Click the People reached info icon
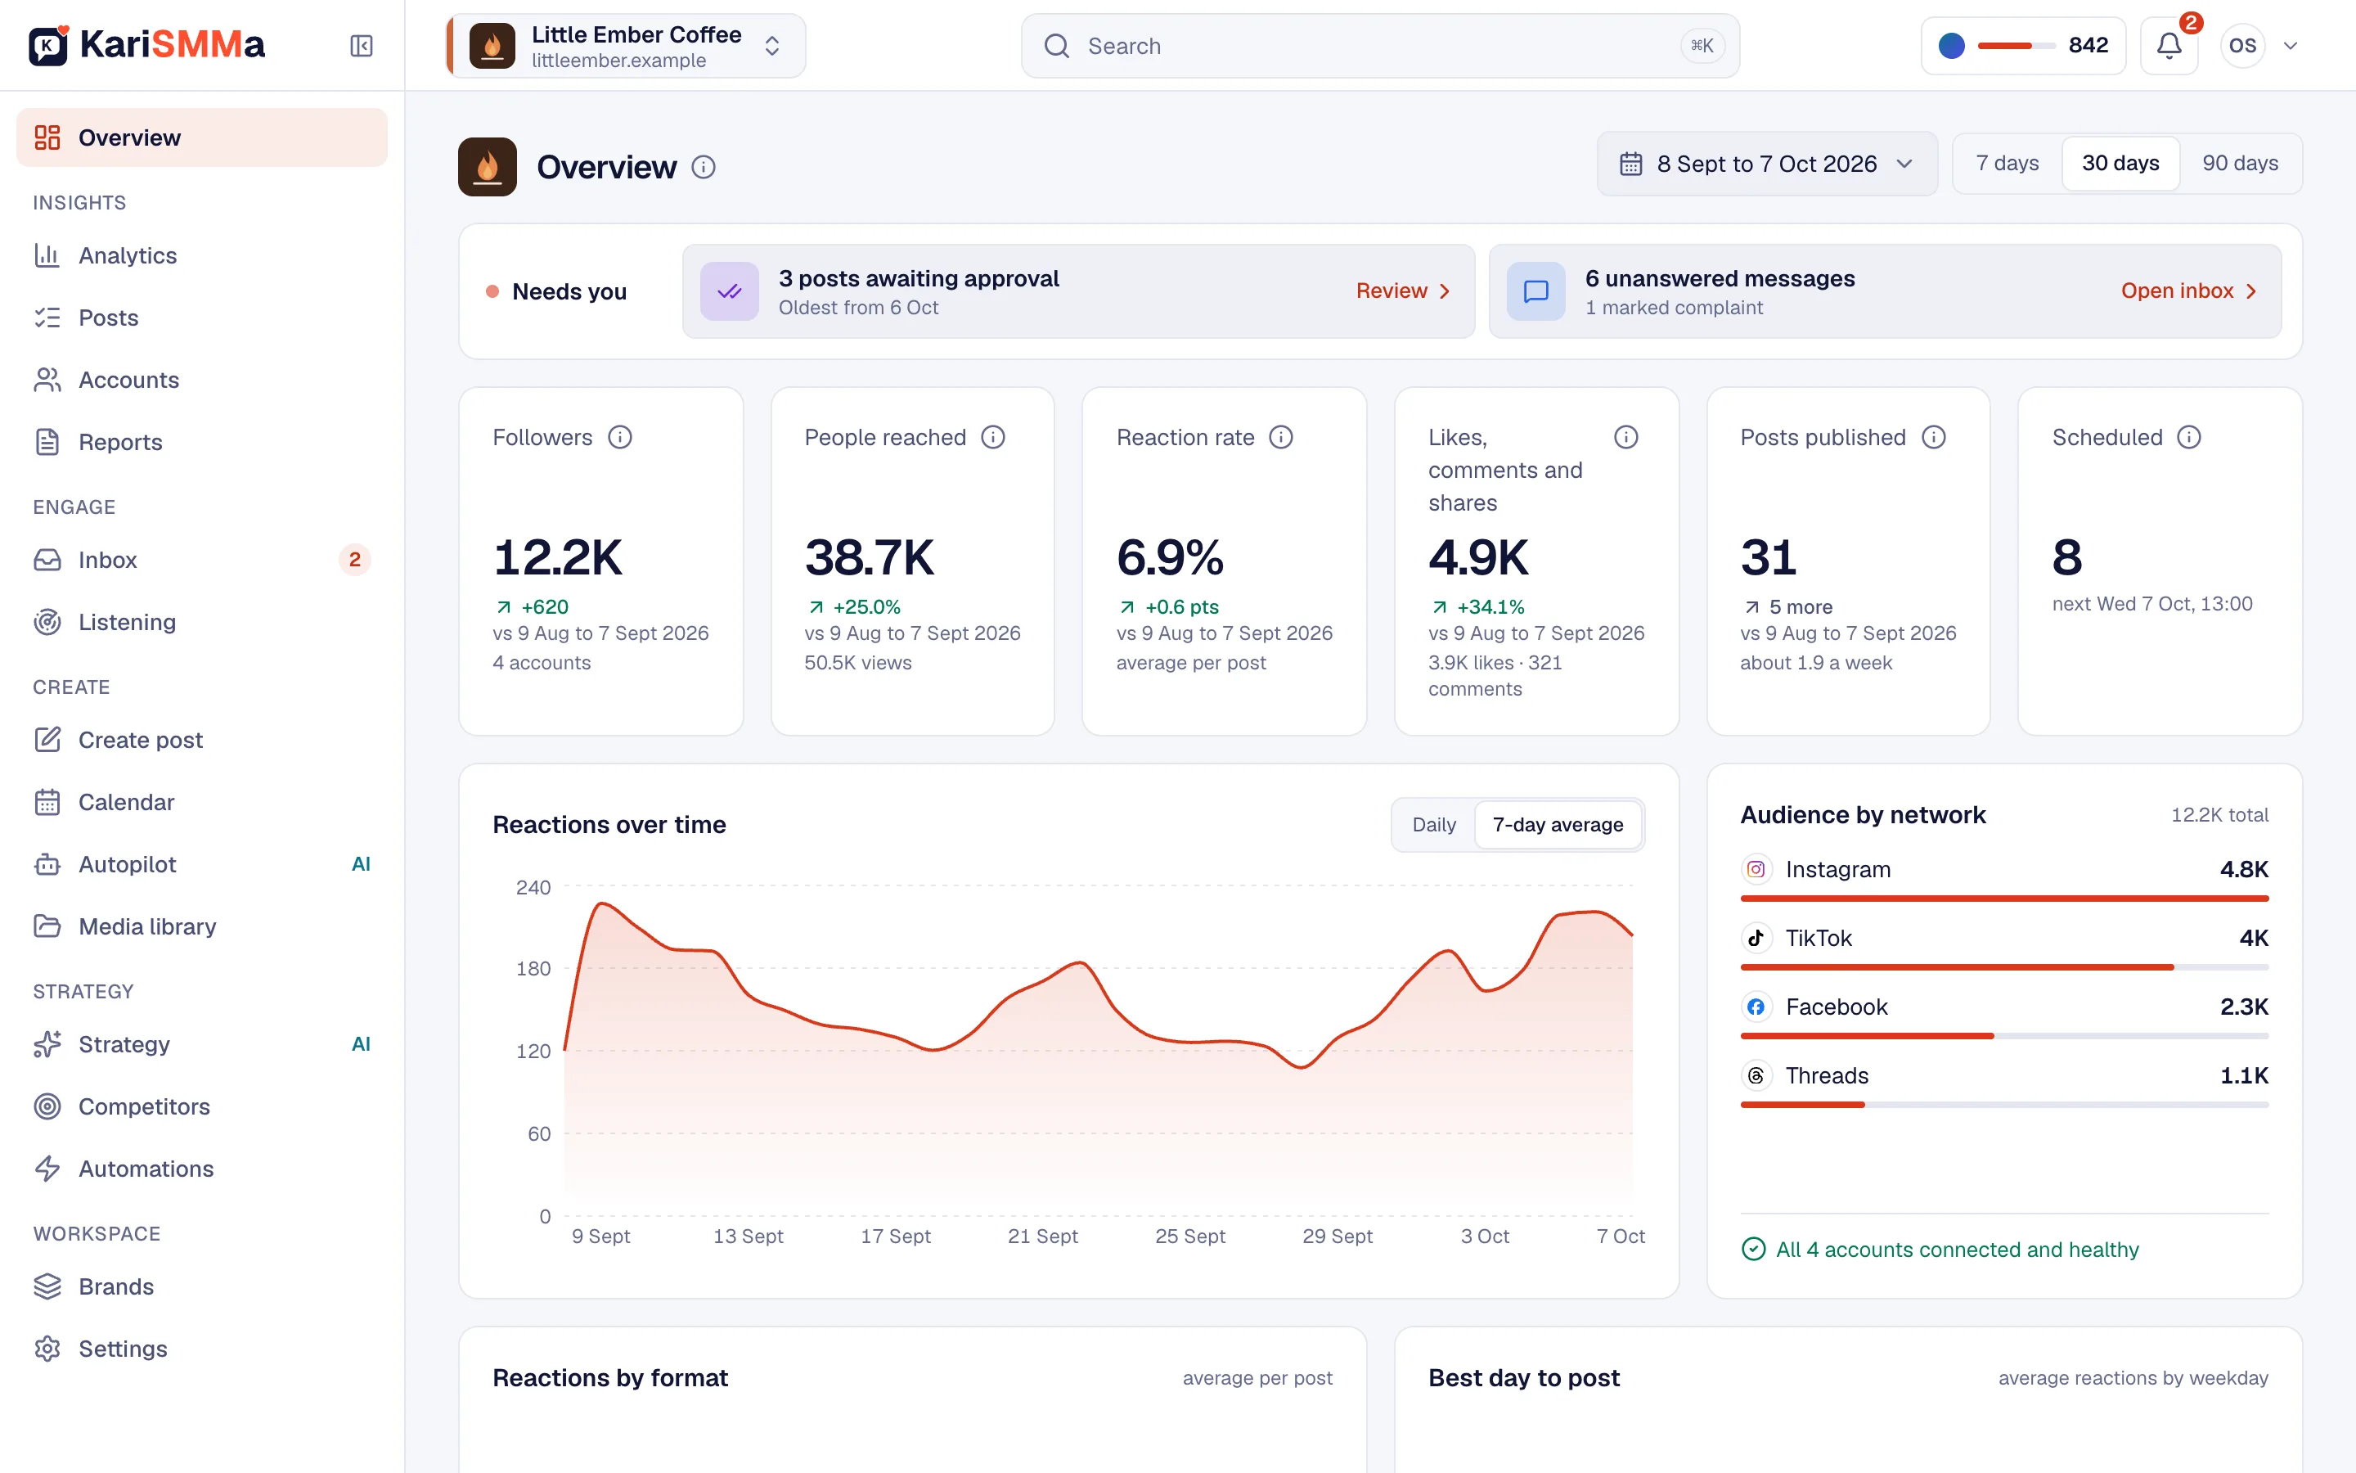The image size is (2356, 1473). 993,438
